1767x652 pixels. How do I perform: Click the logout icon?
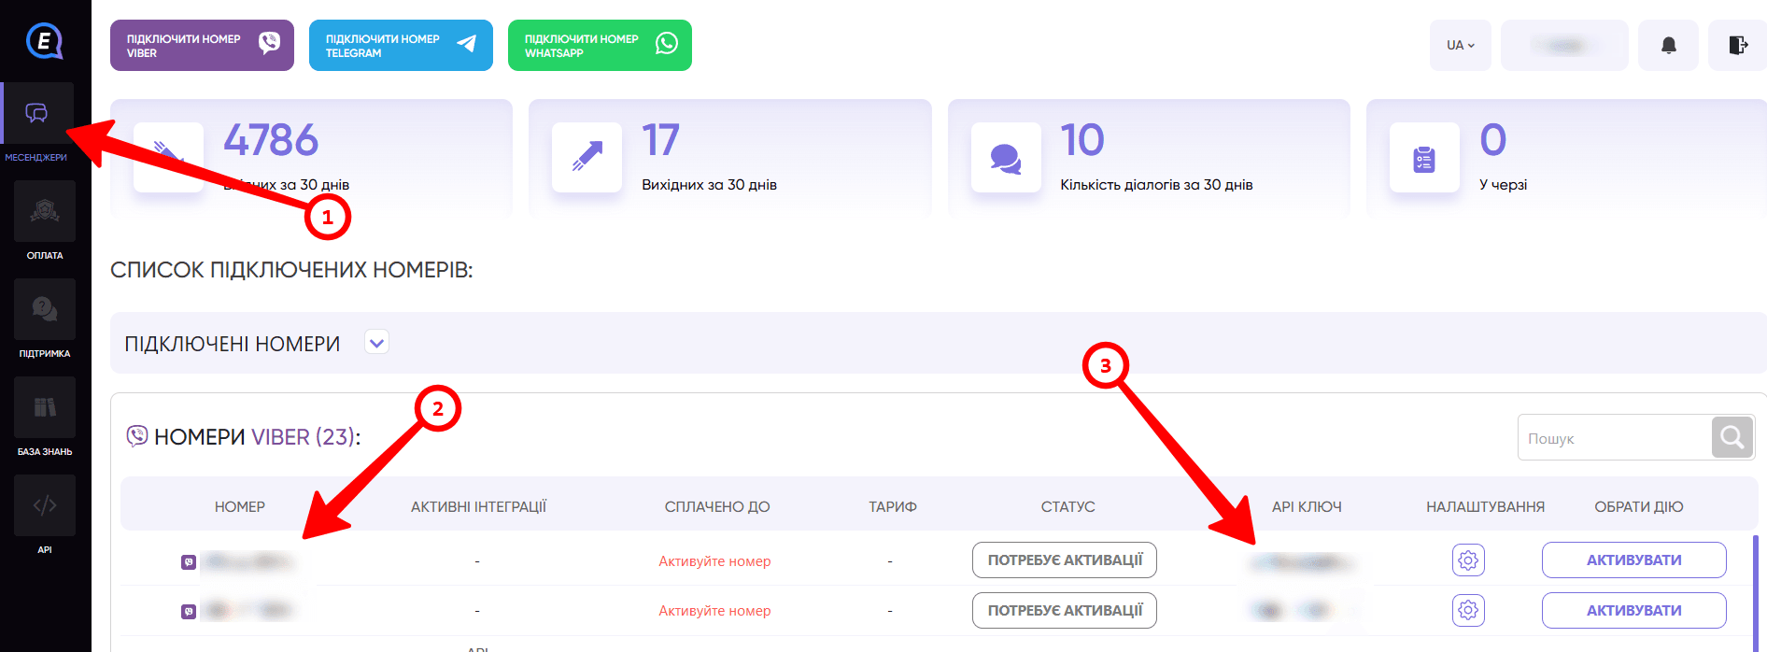pos(1737,45)
